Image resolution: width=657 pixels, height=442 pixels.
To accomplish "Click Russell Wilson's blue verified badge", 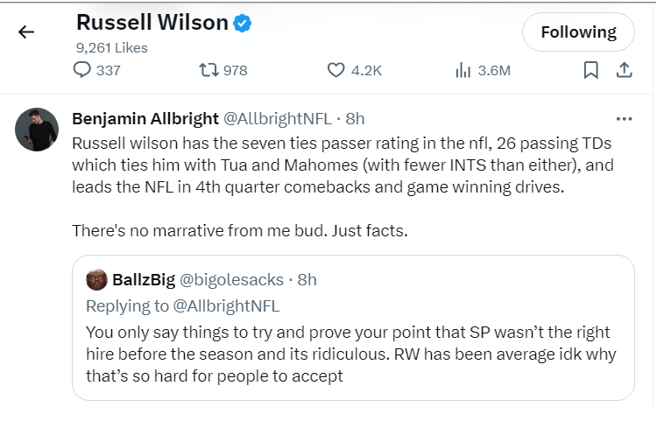I will click(x=243, y=24).
